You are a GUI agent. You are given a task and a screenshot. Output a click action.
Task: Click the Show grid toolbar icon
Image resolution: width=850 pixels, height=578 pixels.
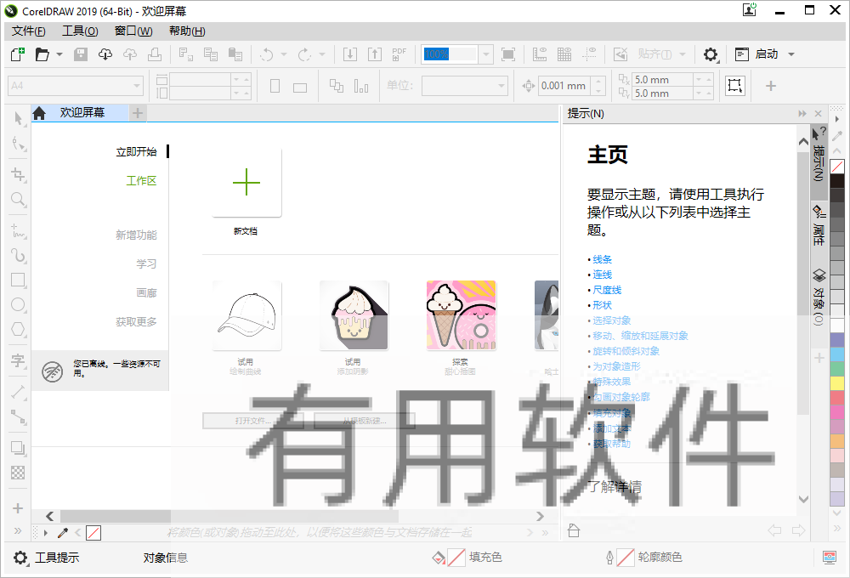pos(564,54)
